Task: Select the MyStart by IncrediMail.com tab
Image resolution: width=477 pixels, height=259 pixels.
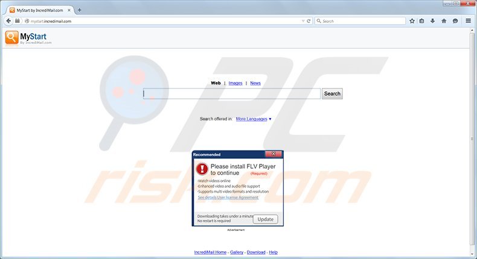Action: 39,10
